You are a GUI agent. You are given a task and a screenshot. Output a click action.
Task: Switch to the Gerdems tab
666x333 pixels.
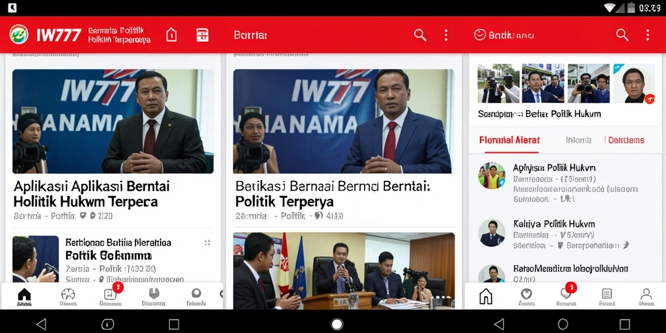click(x=626, y=140)
